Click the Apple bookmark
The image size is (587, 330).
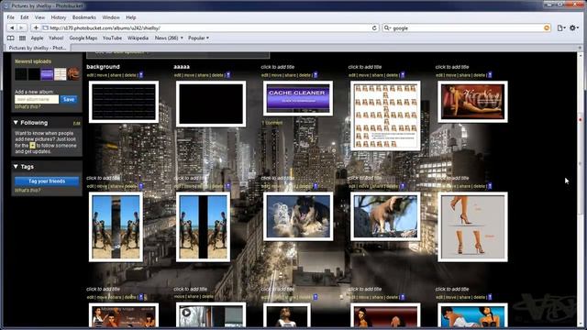37,38
